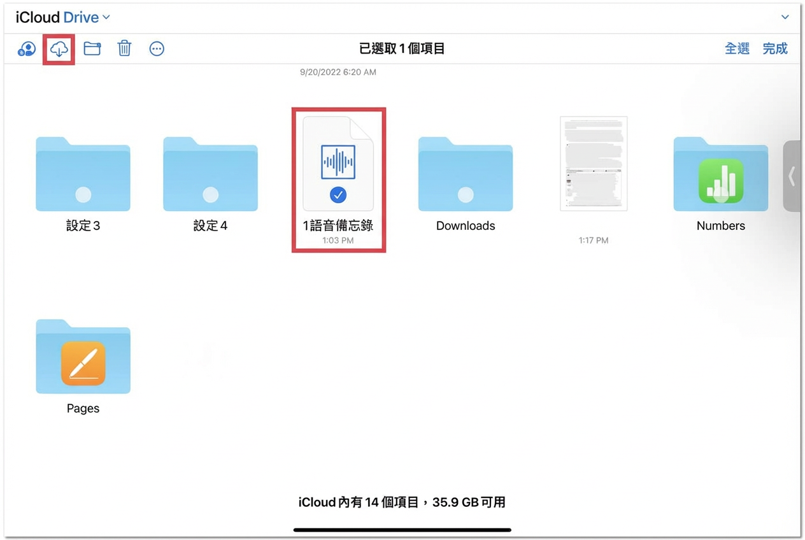Tap 全選 to select all items
This screenshot has width=805, height=540.
[737, 48]
